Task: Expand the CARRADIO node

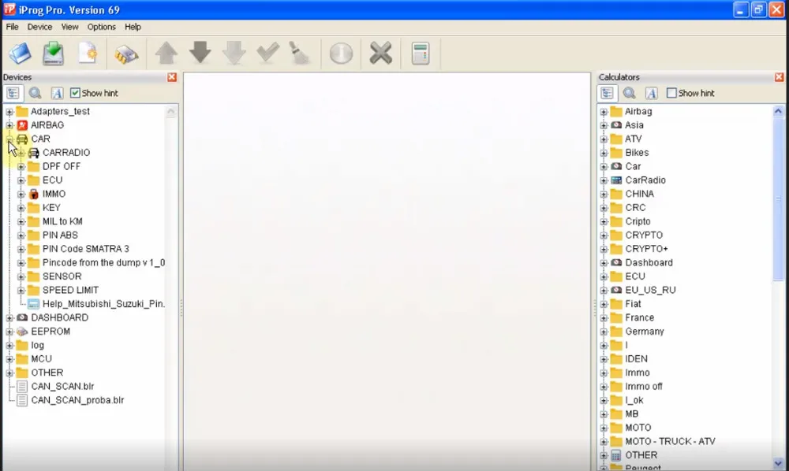Action: 21,153
